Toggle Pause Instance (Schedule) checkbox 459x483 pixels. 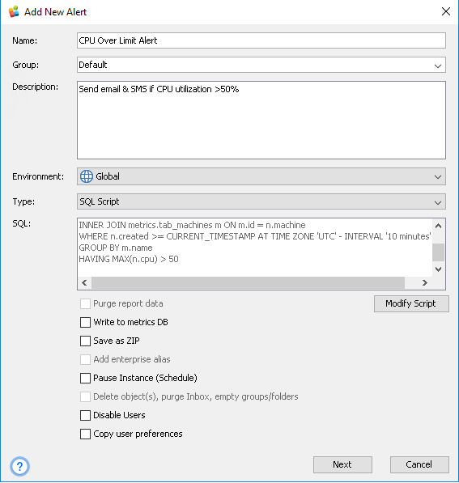tap(85, 378)
